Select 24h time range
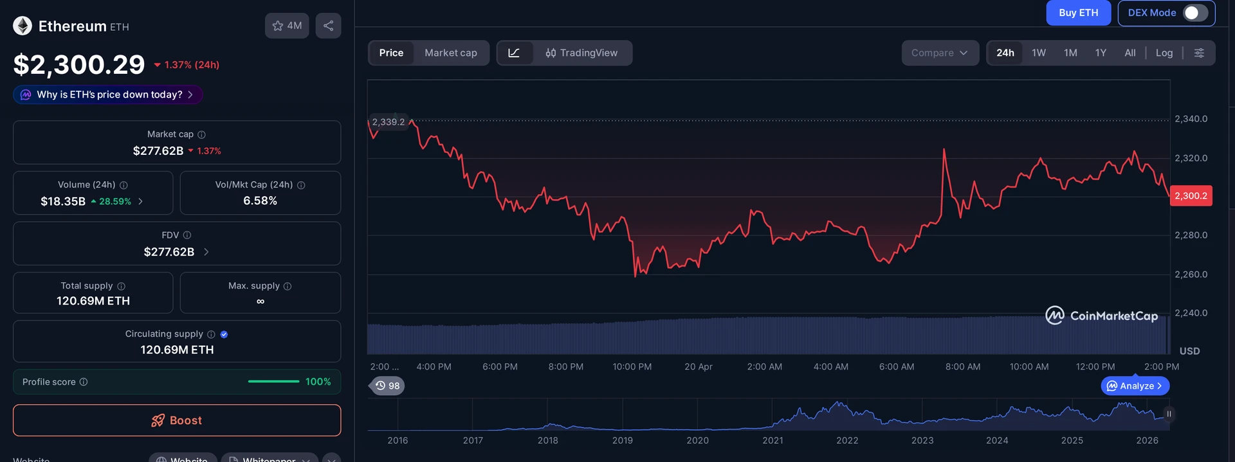Viewport: 1235px width, 462px height. click(x=1005, y=53)
